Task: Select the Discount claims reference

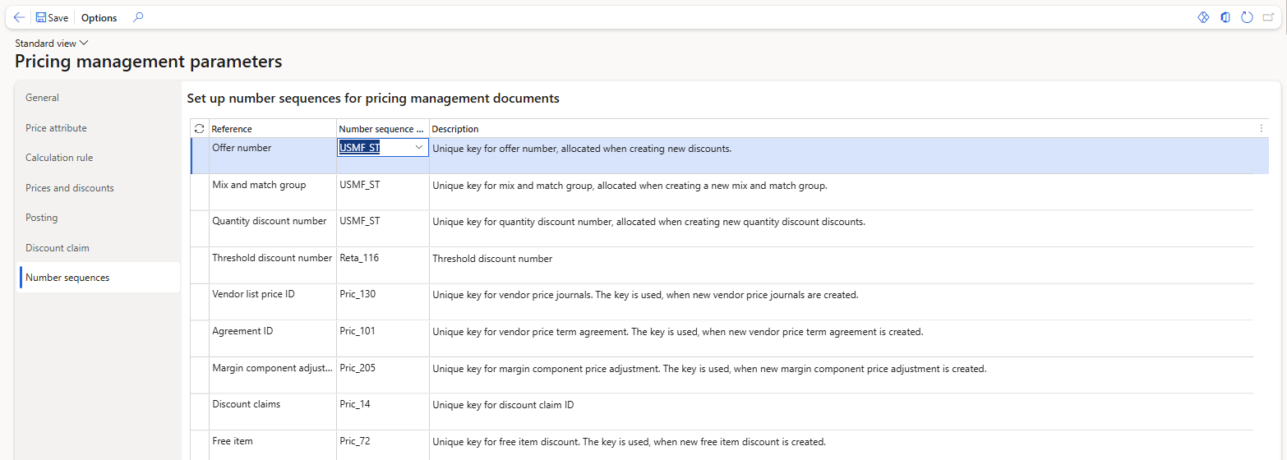Action: 246,404
